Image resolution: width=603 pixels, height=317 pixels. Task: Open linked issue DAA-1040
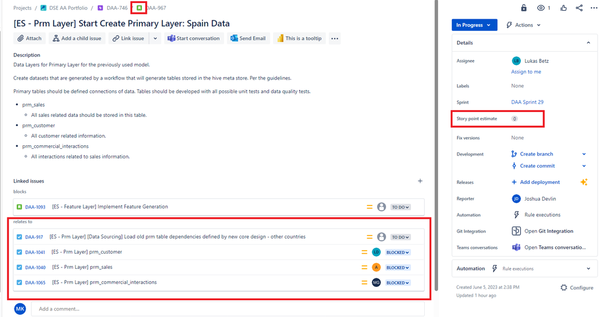point(35,268)
